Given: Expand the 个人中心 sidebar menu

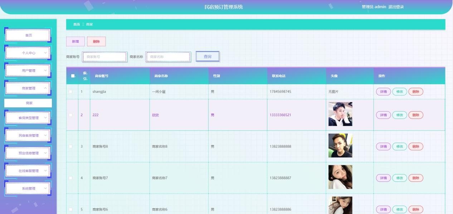Looking at the screenshot, I should click(x=28, y=53).
